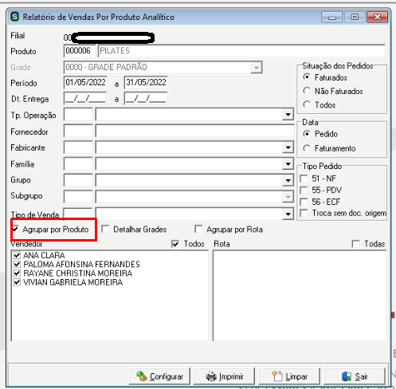Click the Limpar button to clear fields
This screenshot has width=396, height=389.
click(x=289, y=376)
